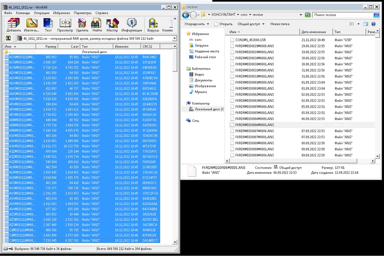Image resolution: width=384 pixels, height=256 pixels.
Task: Open the Избранное menu in WinRAR
Action: 61,13
